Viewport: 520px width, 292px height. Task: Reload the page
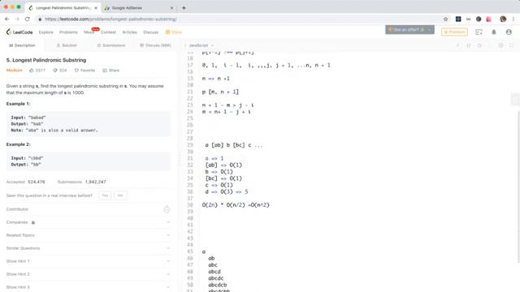(x=28, y=19)
